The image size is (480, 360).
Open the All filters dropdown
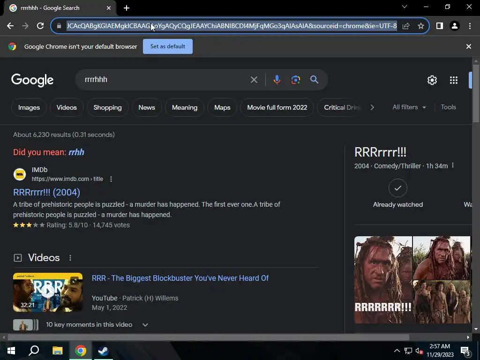click(409, 107)
